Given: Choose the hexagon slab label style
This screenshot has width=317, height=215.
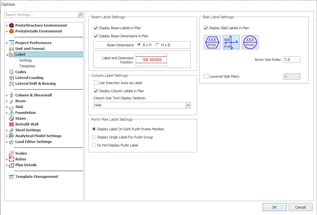Looking at the screenshot, I should pos(212,42).
